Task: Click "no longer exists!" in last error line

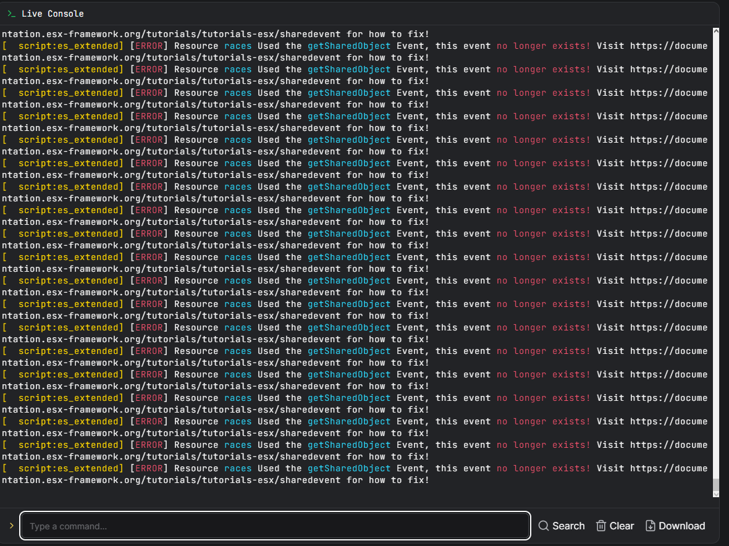Action: click(x=543, y=468)
